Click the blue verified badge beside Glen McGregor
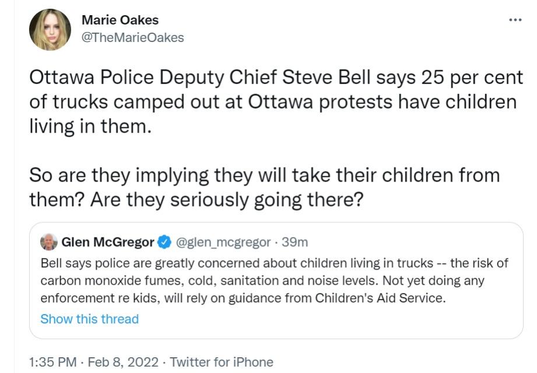This screenshot has width=537, height=373. pyautogui.click(x=165, y=242)
